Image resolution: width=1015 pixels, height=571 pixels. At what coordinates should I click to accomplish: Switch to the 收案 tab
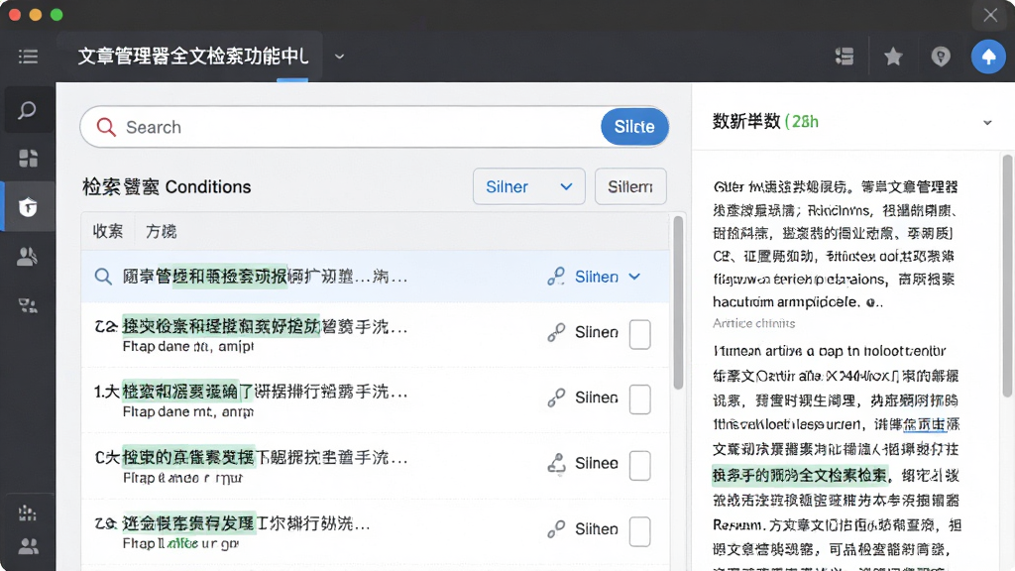coord(107,231)
